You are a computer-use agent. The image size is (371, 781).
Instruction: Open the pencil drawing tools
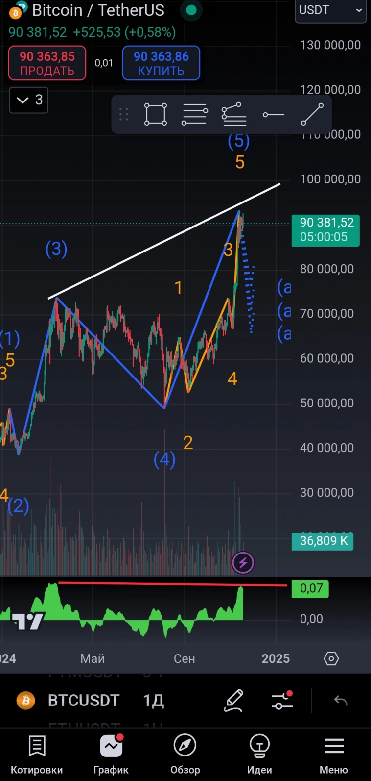coord(233,700)
